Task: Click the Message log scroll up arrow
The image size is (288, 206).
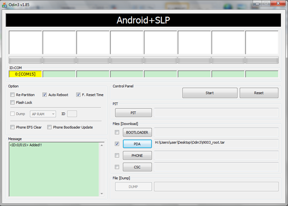Action: coord(102,145)
